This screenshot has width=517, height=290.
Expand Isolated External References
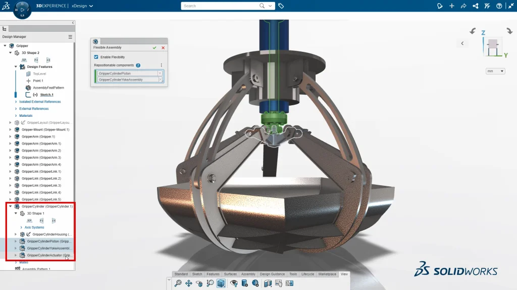tap(16, 102)
